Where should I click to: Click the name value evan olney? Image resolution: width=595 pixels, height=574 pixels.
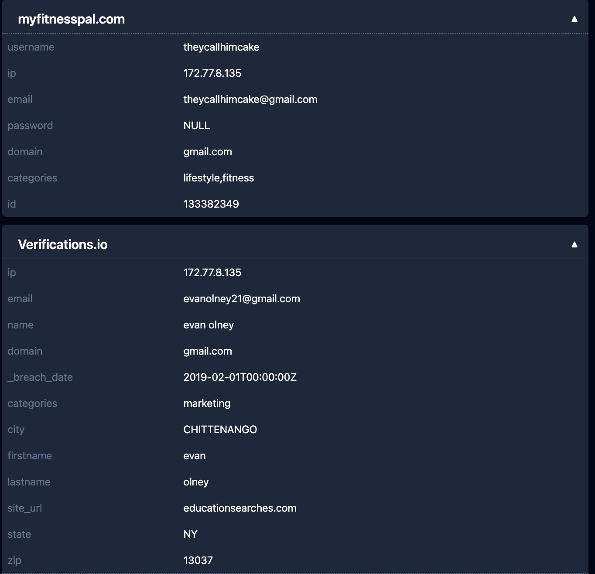pos(208,325)
